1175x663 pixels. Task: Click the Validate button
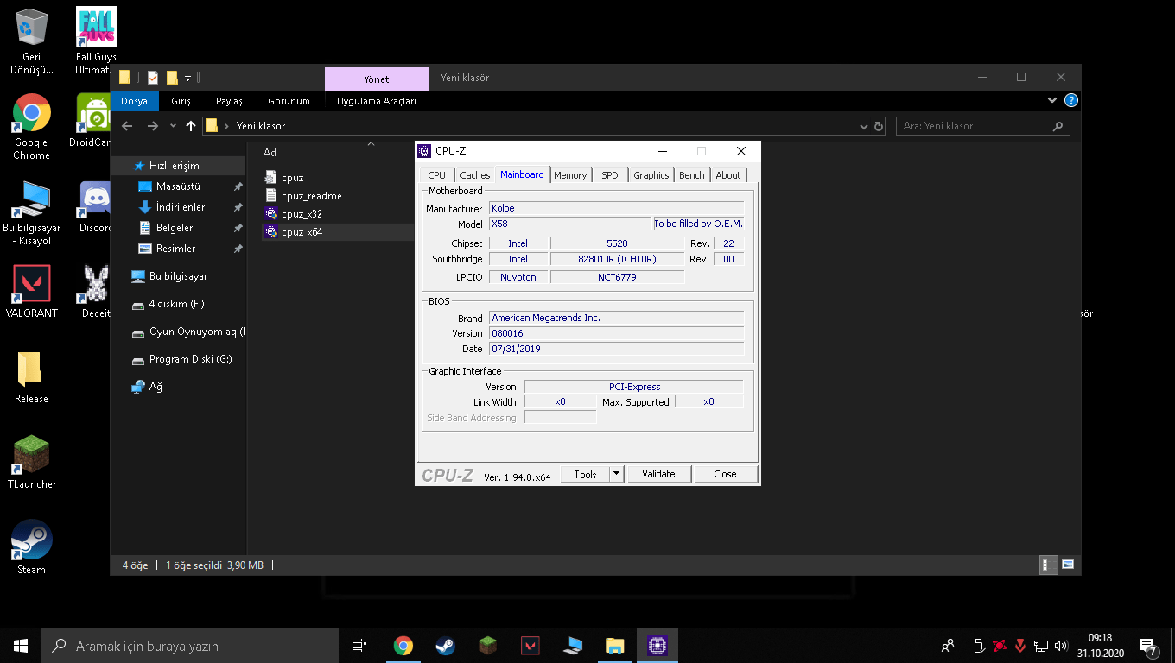[x=658, y=474]
